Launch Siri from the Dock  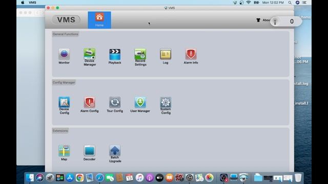point(40,178)
